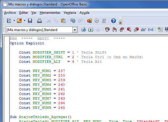
Task: Open the library combo box dropdown arrow
Action: [75, 30]
